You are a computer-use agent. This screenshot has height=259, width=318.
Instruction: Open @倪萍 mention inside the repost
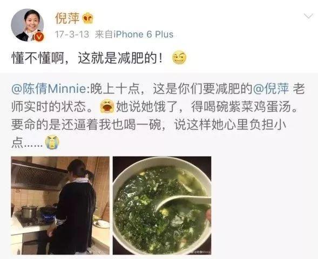[x=271, y=89]
